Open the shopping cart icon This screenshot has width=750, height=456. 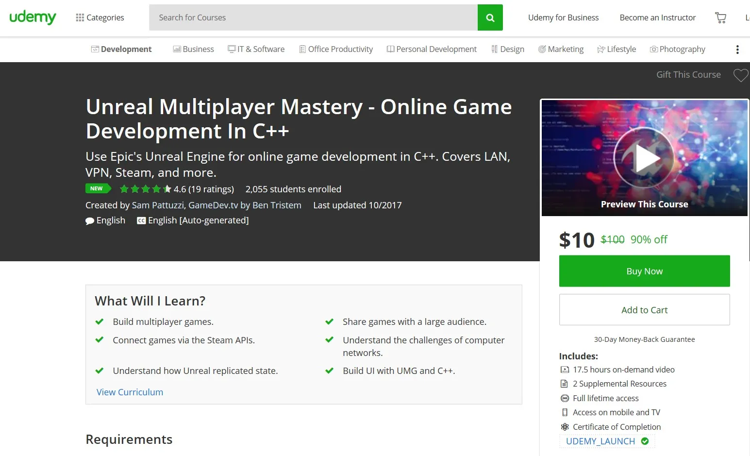coord(720,18)
